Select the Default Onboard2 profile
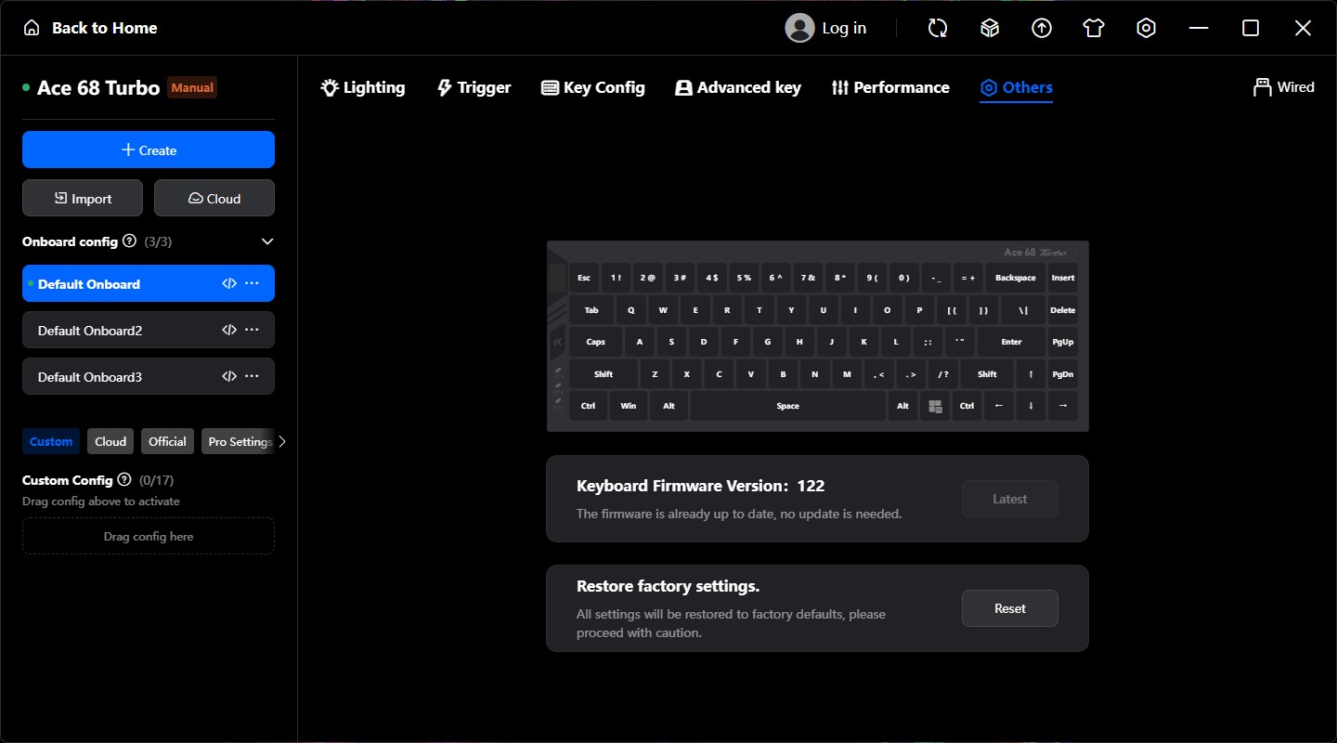Viewport: 1337px width, 743px height. pos(149,330)
